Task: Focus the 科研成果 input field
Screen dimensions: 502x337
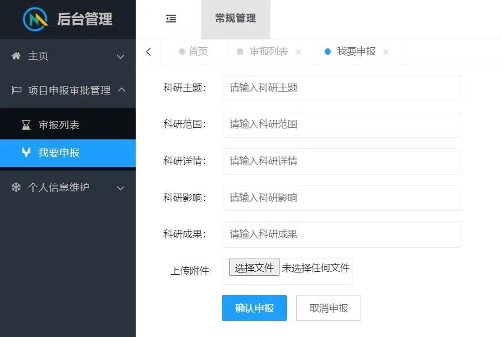Action: point(342,234)
